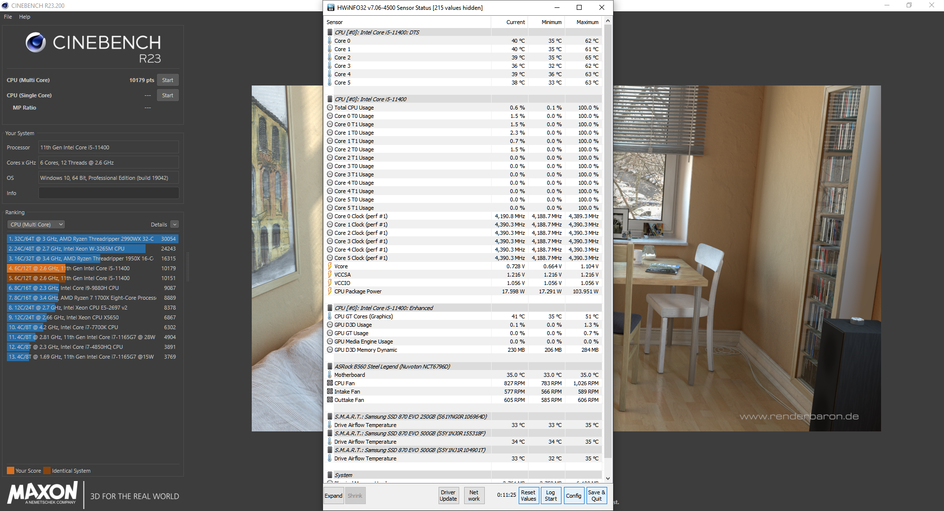The image size is (944, 511).
Task: Start logging with the Log Start button
Action: 551,496
